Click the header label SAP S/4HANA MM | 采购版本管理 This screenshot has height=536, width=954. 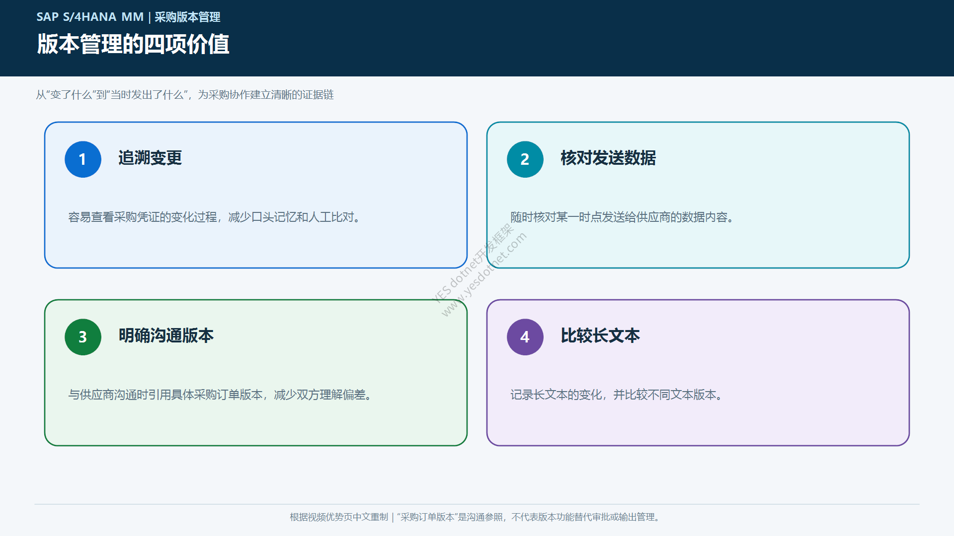(x=128, y=17)
